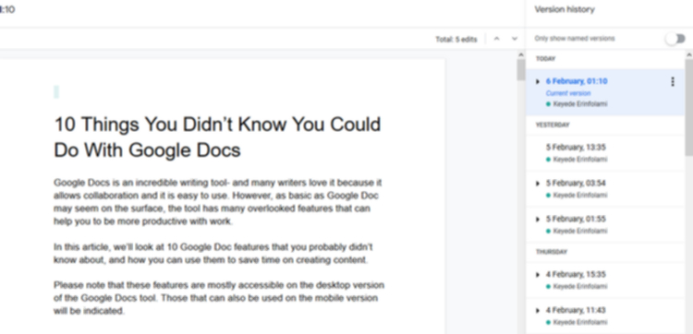
Task: Click the green dot beside Keyede Erinfolami under 13:35
Action: tap(549, 160)
